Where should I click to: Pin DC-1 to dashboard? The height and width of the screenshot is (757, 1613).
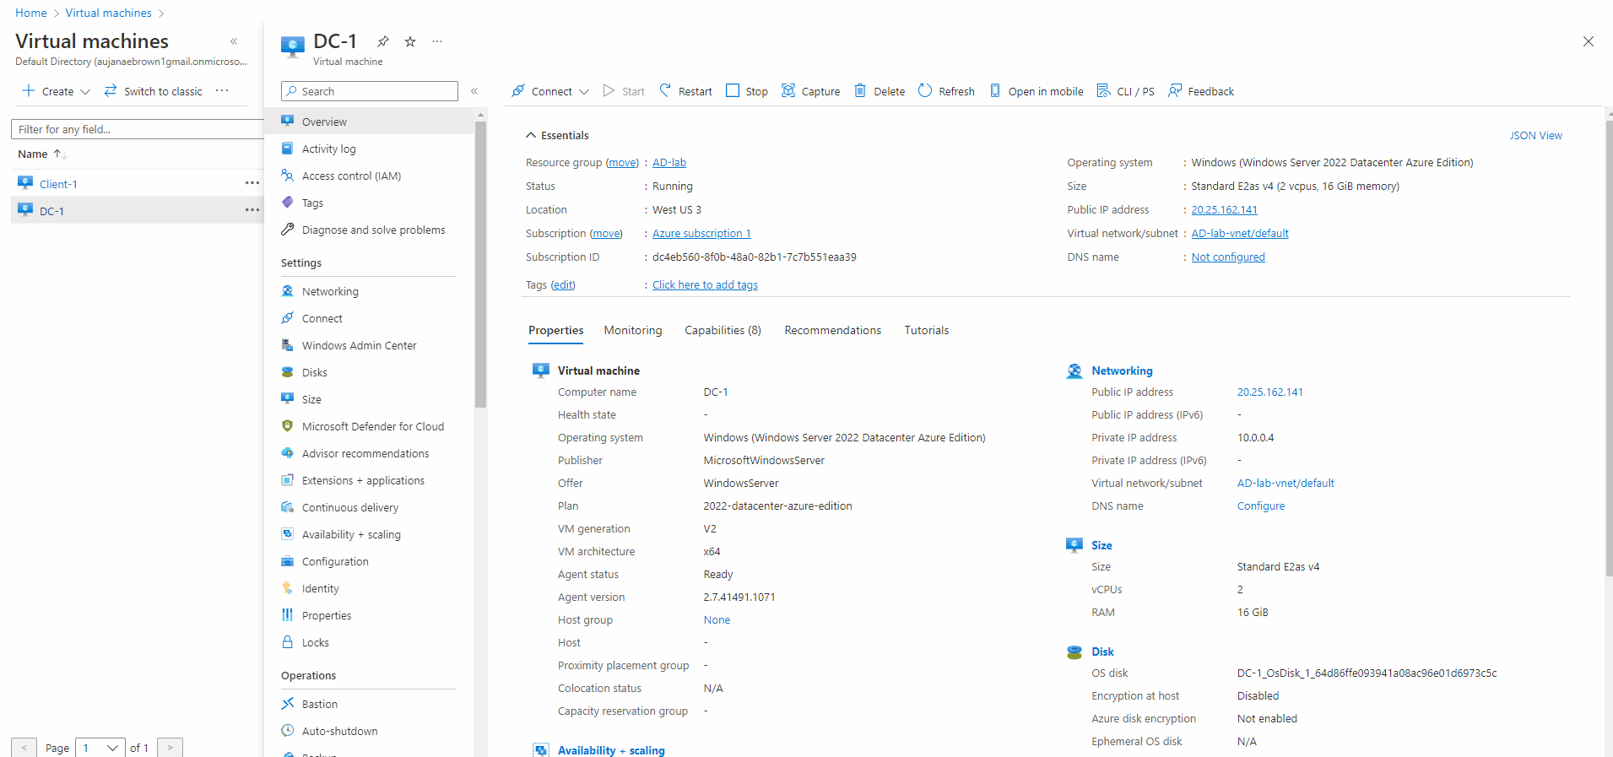(383, 41)
